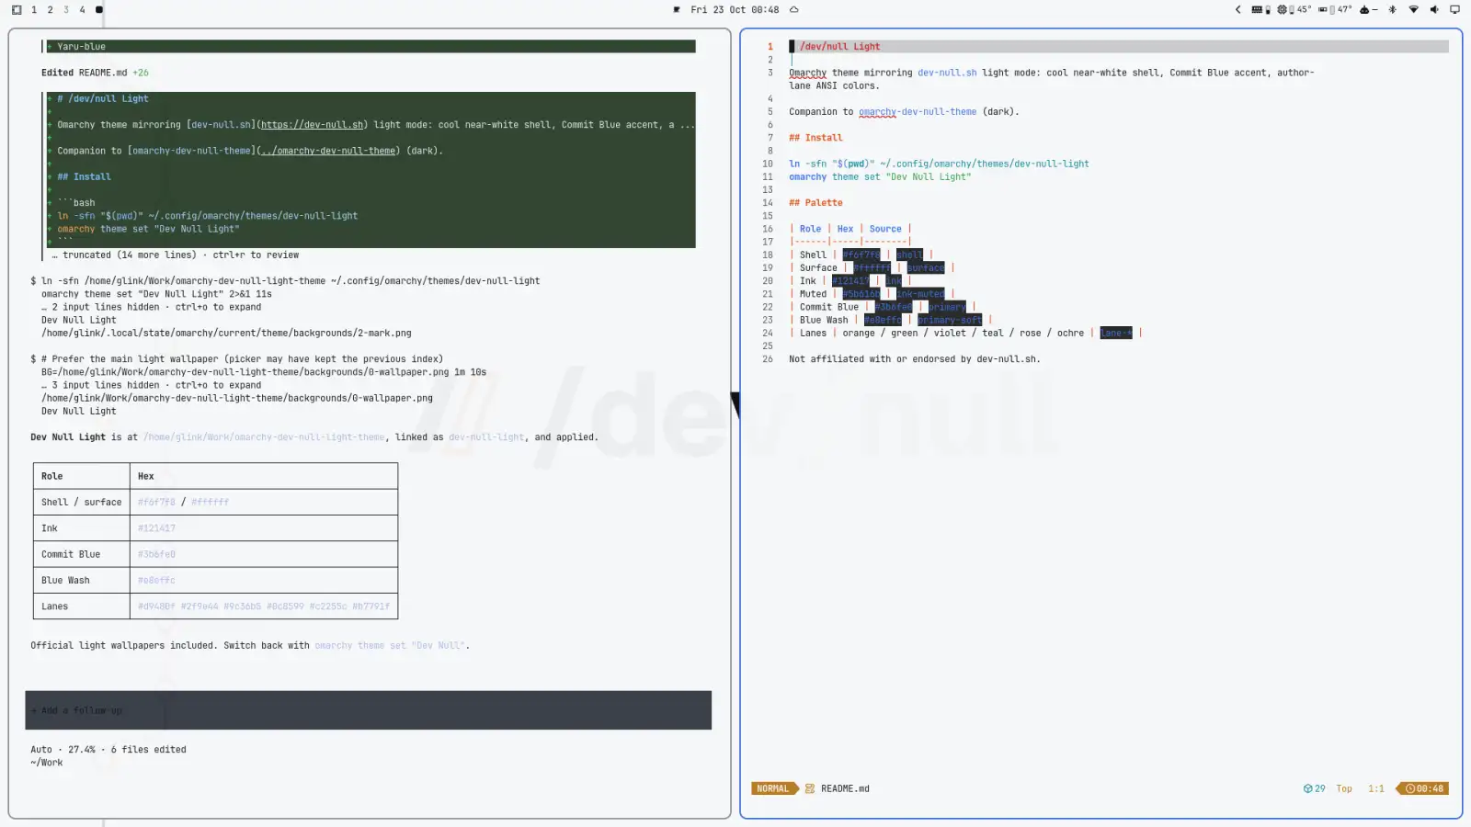This screenshot has height=827, width=1471.
Task: Click the cloud update icon beside the clock
Action: click(794, 9)
